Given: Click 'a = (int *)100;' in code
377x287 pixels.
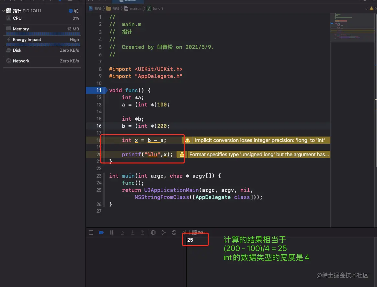Looking at the screenshot, I should [x=145, y=105].
